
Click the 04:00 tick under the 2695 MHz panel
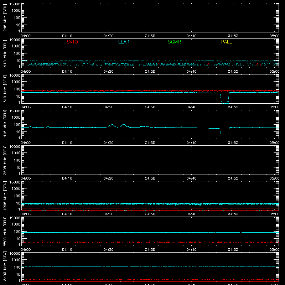click(25, 178)
